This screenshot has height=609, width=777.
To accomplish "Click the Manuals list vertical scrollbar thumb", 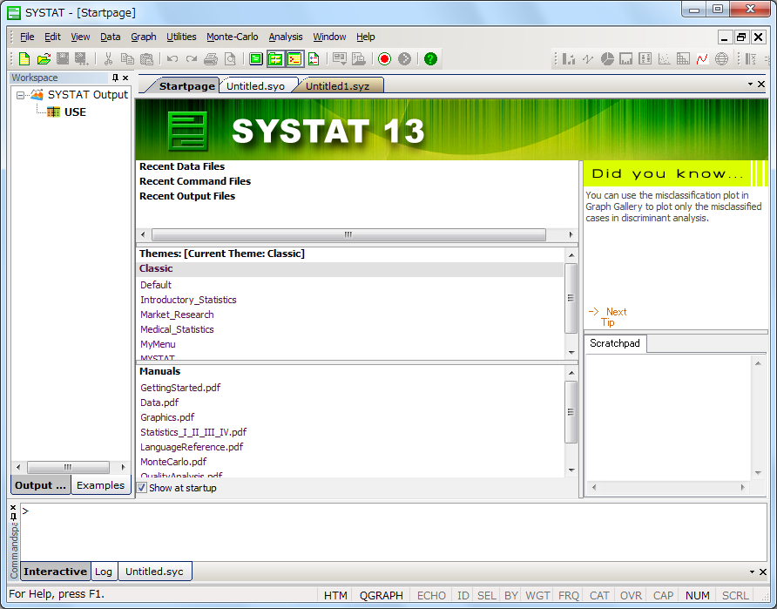I will pos(571,412).
